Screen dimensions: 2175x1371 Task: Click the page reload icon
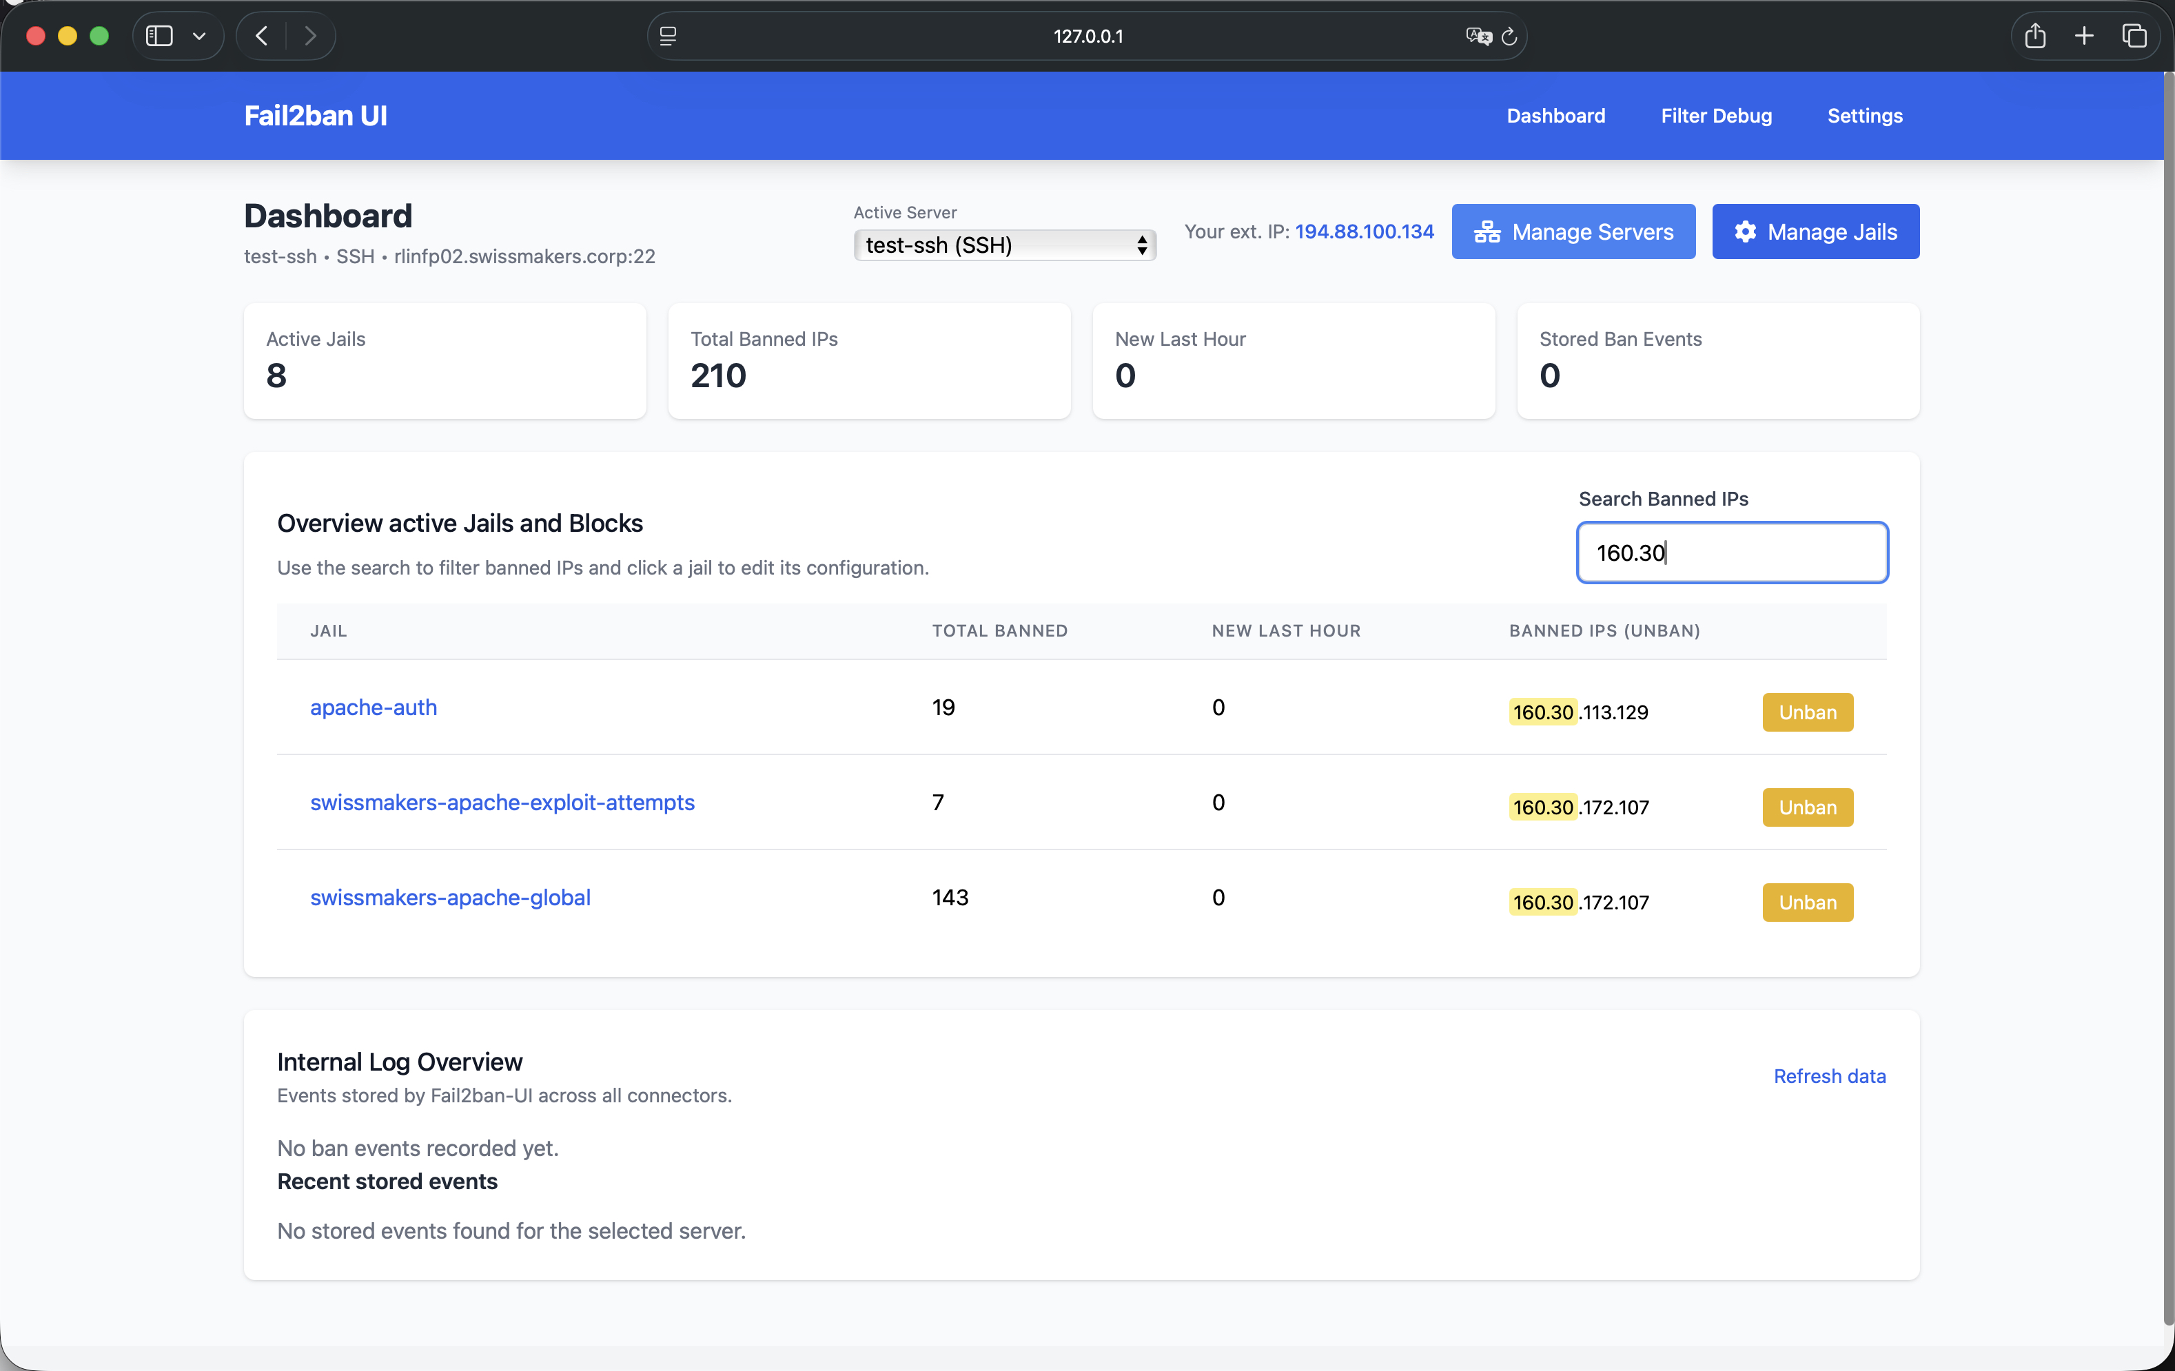point(1509,36)
